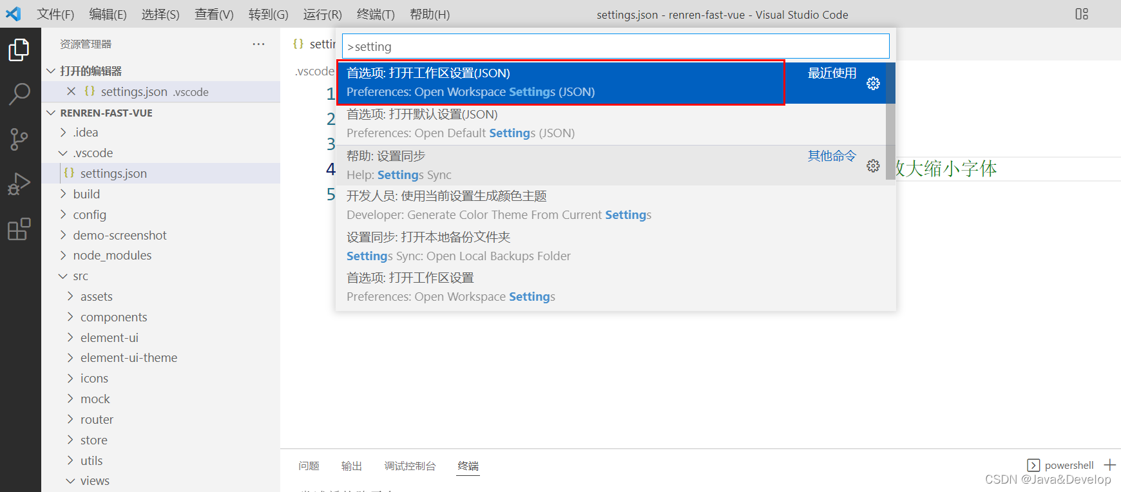Image resolution: width=1121 pixels, height=492 pixels.
Task: Click the VS Code logo icon
Action: pos(14,14)
